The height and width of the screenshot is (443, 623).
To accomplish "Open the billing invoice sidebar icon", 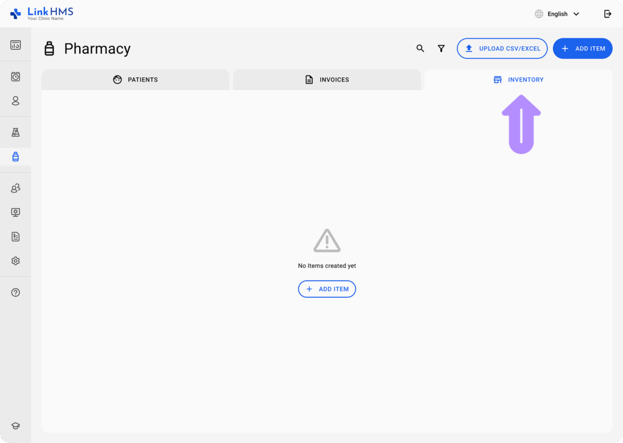I will click(15, 237).
